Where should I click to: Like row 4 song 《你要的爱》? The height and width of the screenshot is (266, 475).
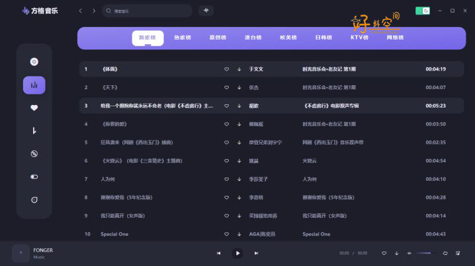click(x=227, y=124)
